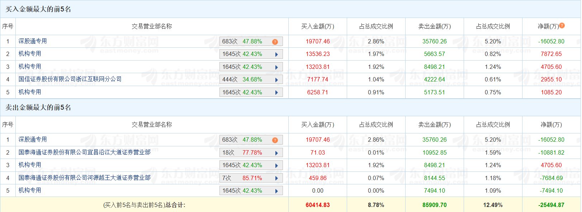
Task: Expand 1645次 stats box in buy table row 3
Action: 251,67
